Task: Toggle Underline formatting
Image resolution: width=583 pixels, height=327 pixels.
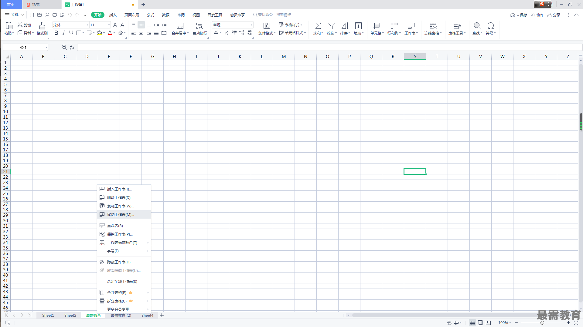Action: click(71, 33)
